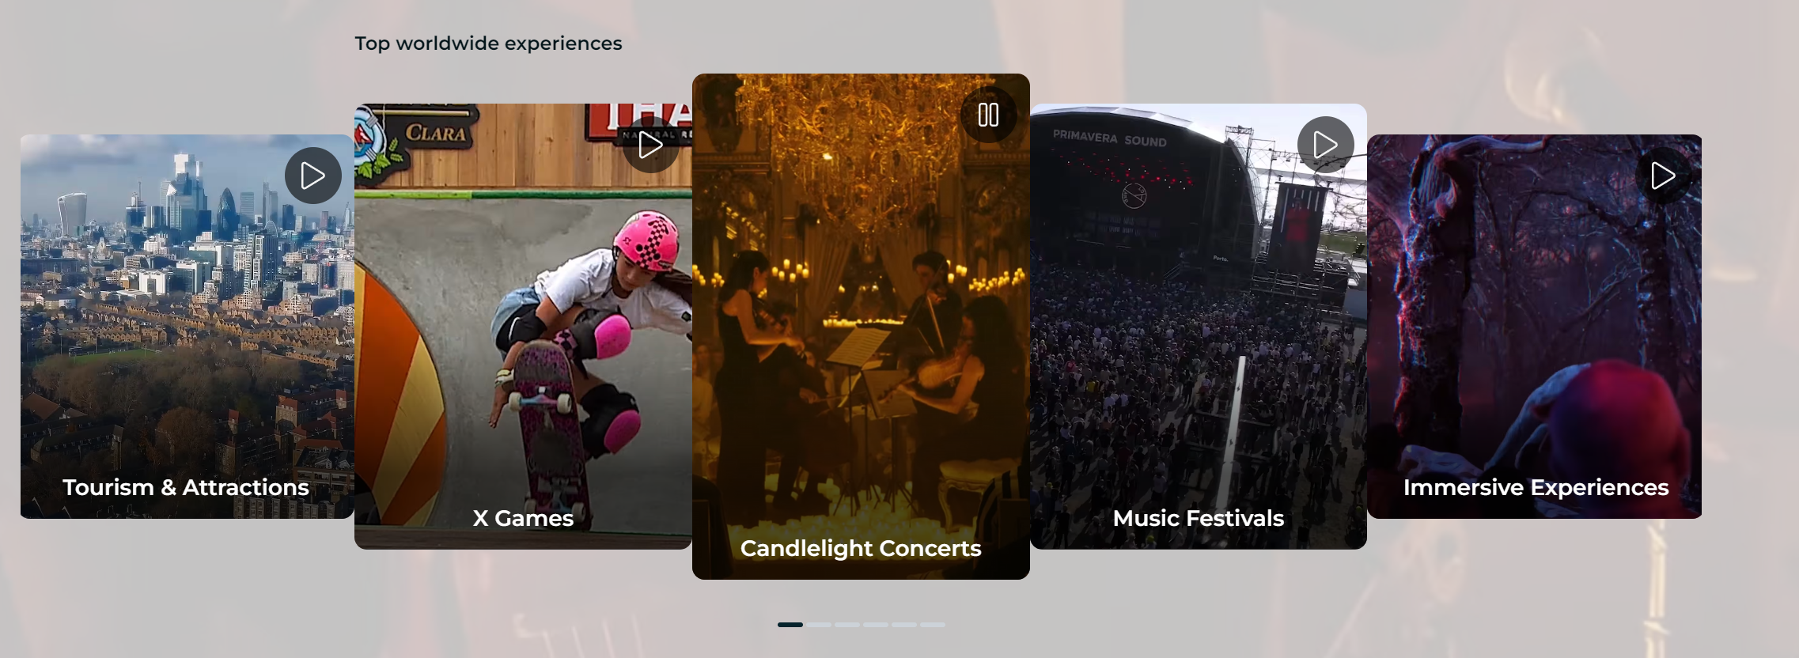Image resolution: width=1799 pixels, height=658 pixels.
Task: Select the first active carousel indicator
Action: pos(790,625)
